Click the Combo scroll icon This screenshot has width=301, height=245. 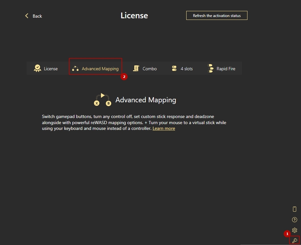tap(136, 68)
